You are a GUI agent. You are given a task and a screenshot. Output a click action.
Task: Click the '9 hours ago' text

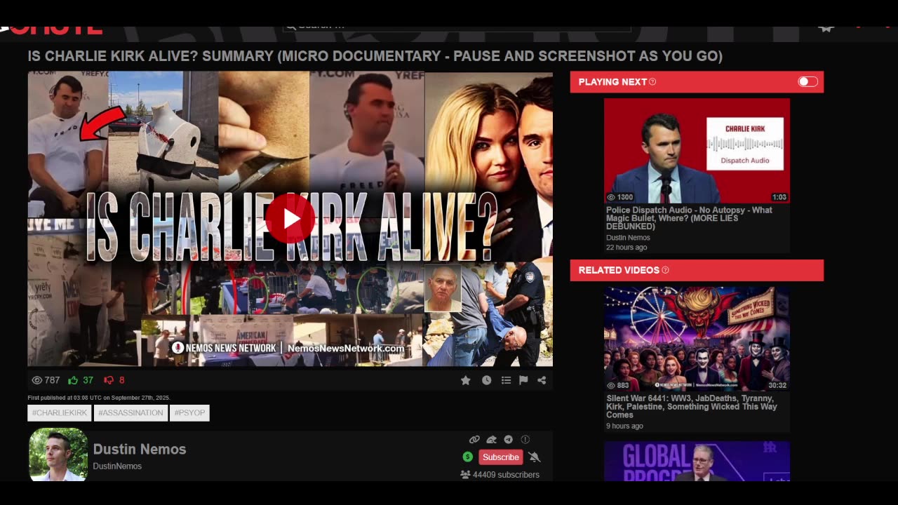[624, 426]
